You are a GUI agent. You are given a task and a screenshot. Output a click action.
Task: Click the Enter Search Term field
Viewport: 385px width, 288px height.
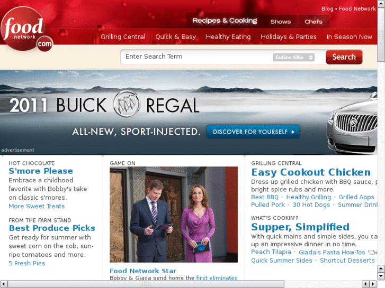point(196,57)
